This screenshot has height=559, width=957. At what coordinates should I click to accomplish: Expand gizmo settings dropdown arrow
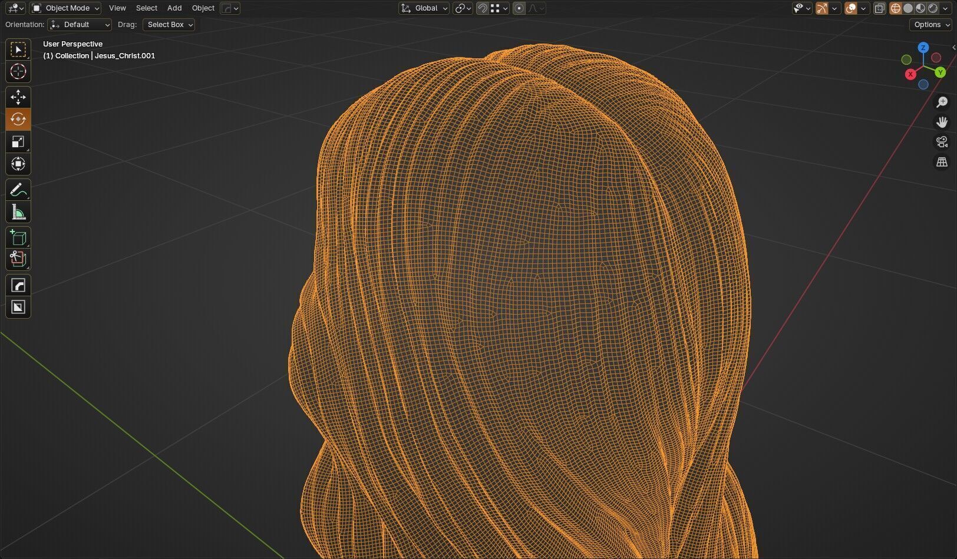(x=834, y=8)
